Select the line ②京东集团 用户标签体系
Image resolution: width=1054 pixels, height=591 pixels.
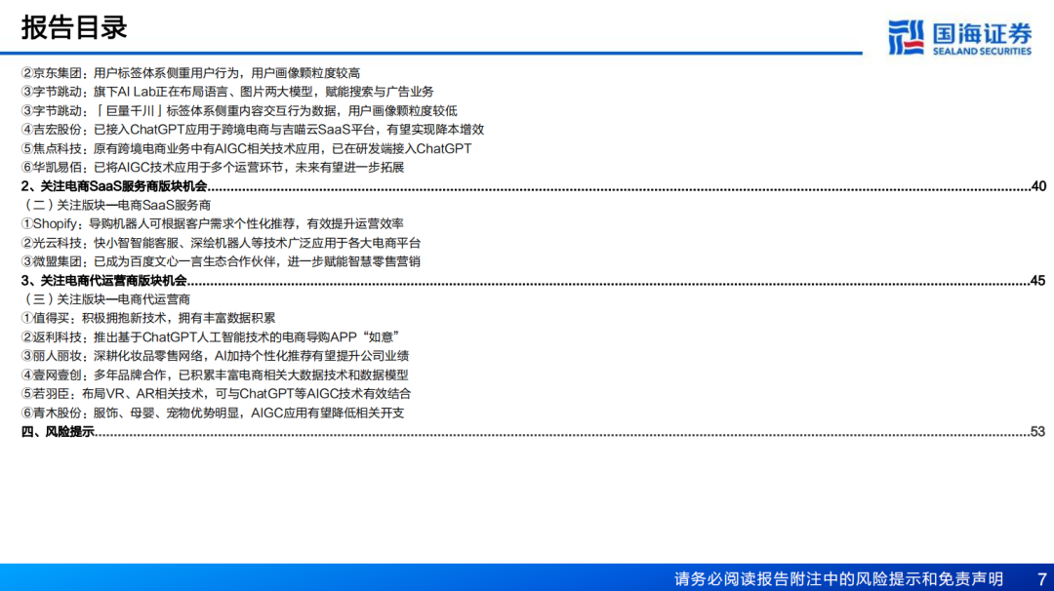point(190,72)
